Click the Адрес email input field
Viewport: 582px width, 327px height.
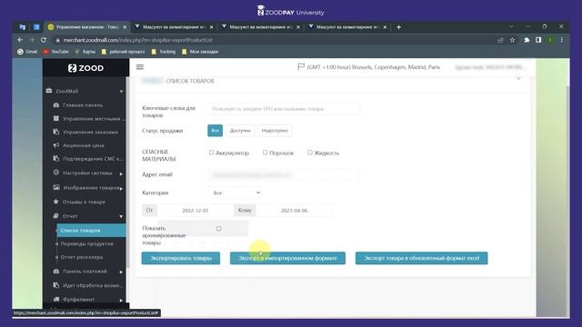click(284, 174)
